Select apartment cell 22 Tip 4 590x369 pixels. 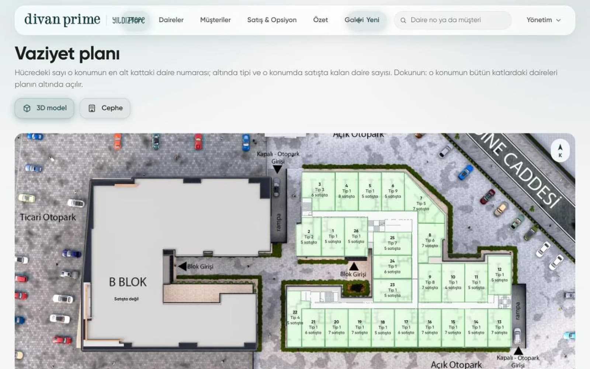pos(295,317)
